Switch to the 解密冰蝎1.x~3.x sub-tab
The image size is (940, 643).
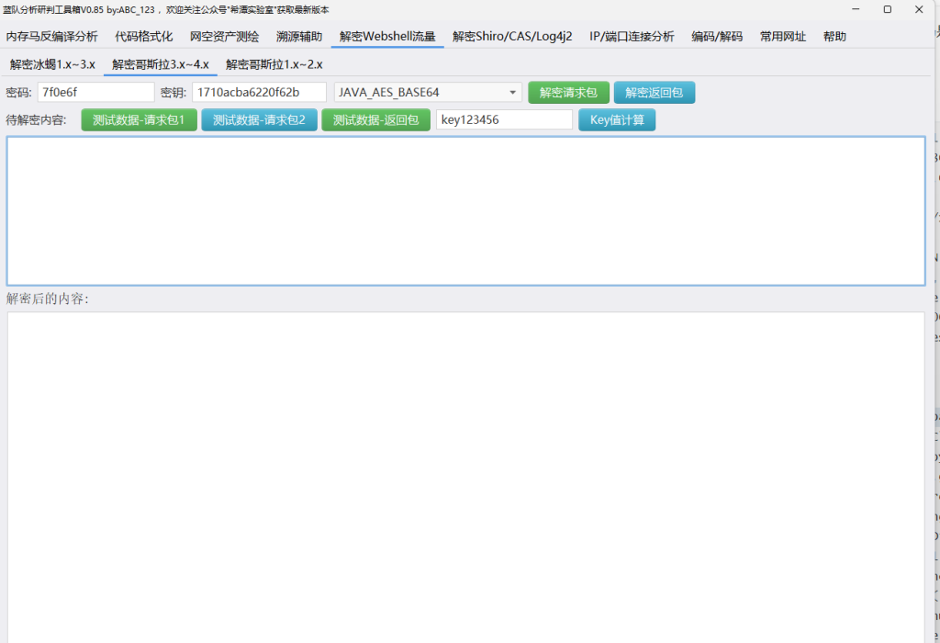point(52,65)
